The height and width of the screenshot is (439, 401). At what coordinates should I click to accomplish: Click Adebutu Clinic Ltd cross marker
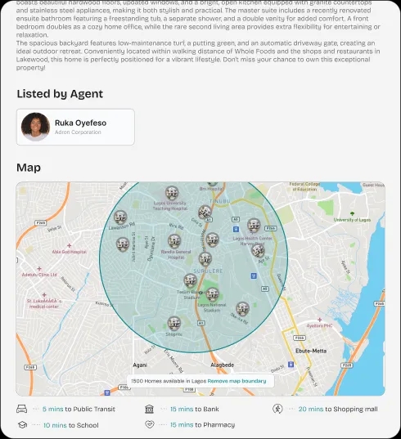39,268
